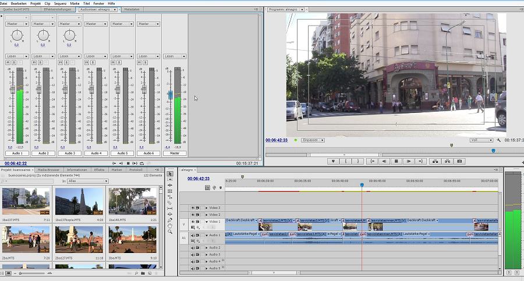Viewport: 524px width, 281px height.
Task: Open Audio 1 automation Lesen dropdown
Action: (17, 56)
